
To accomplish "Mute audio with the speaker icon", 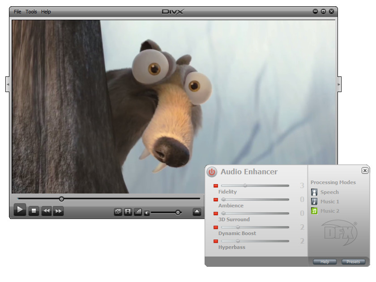I will tap(147, 213).
